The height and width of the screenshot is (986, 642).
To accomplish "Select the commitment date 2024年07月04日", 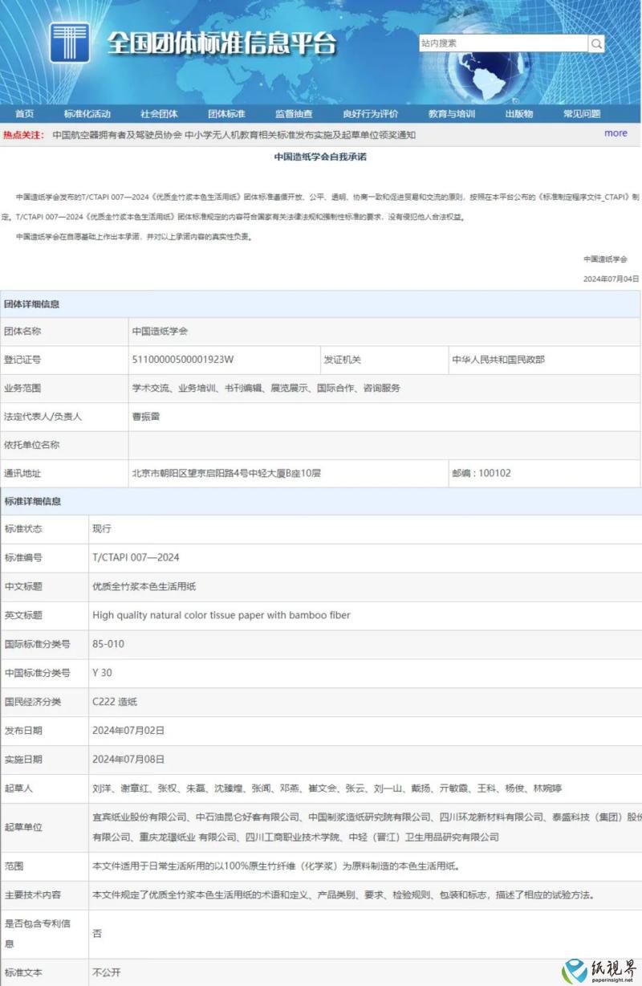I will click(x=611, y=279).
